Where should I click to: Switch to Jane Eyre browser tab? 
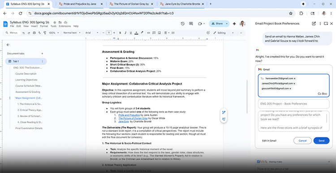click(x=182, y=4)
